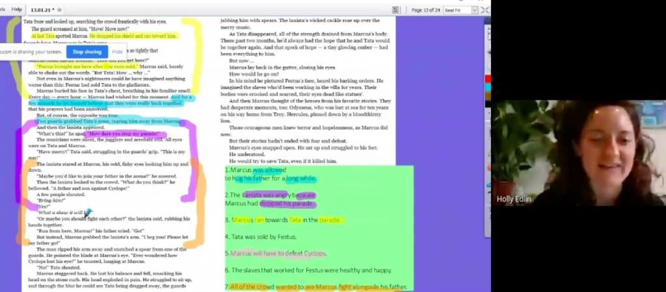Select the red pen color swatch
666x292 pixels.
(488, 79)
